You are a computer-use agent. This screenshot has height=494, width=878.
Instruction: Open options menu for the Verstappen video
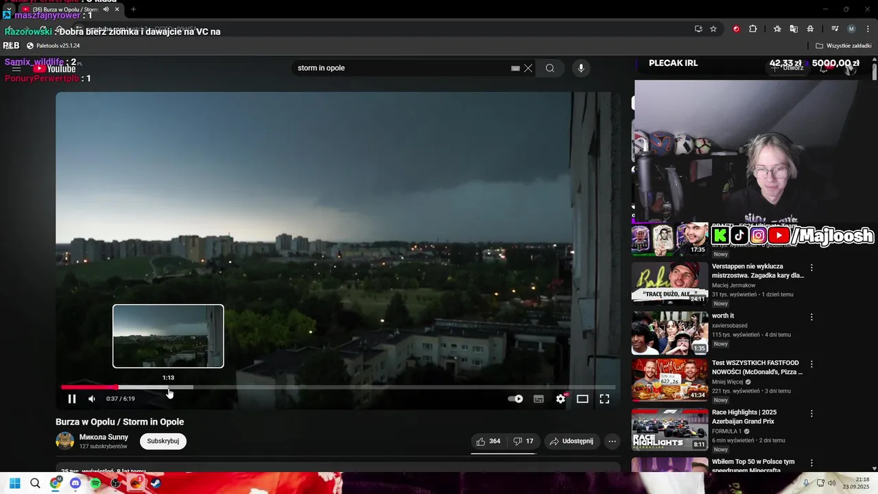[x=811, y=268]
